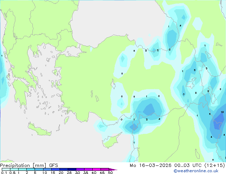Click the 'GFS' model label
This screenshot has width=226, height=174.
click(x=53, y=165)
